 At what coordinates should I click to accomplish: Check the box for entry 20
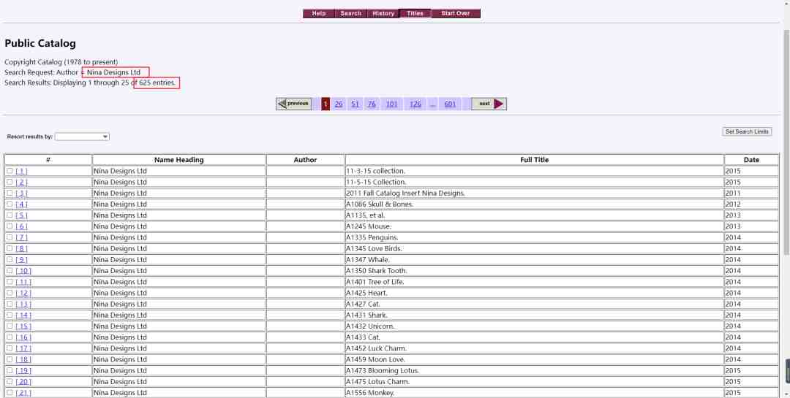point(10,381)
